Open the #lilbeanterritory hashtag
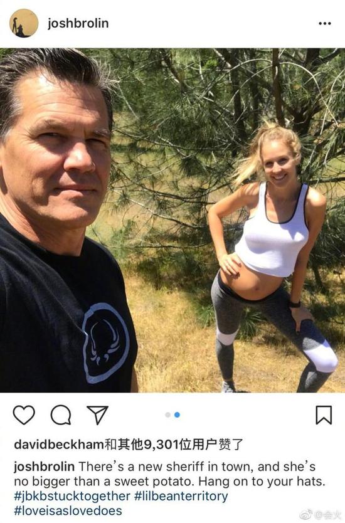This screenshot has width=345, height=523. click(x=181, y=496)
